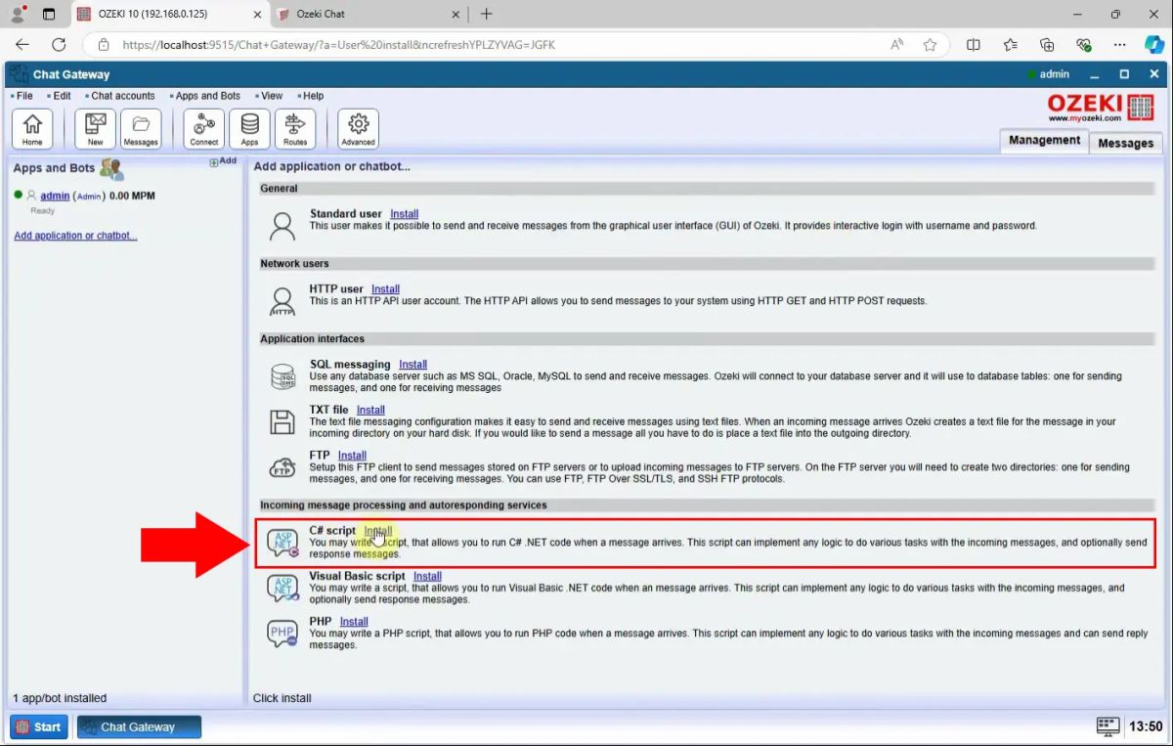Click the PHP script icon
This screenshot has height=746, width=1173.
282,634
